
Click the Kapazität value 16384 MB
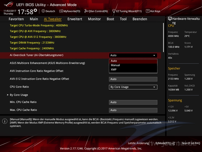[173, 90]
